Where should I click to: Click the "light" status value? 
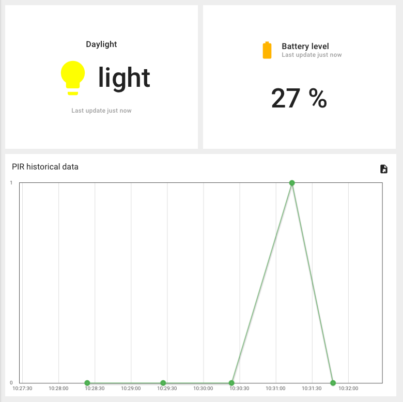point(124,78)
